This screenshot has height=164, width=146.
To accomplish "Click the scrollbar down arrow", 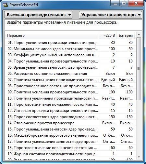I will (139, 157).
